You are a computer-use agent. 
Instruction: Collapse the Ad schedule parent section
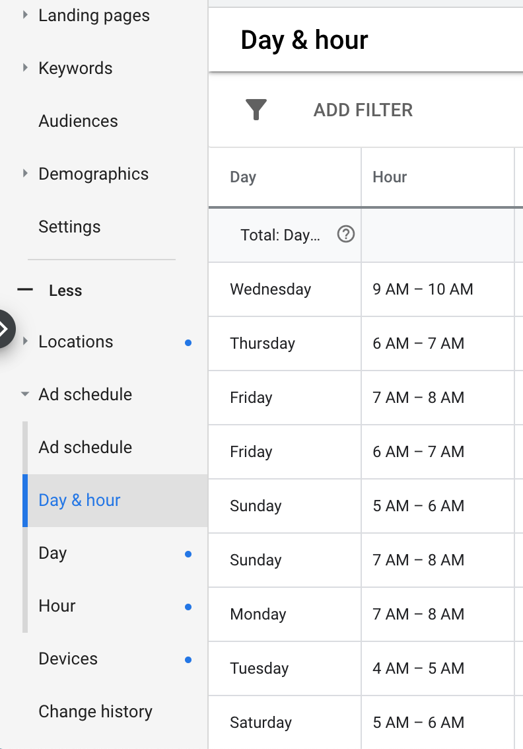coord(26,394)
